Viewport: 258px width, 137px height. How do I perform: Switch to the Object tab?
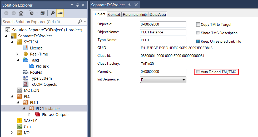point(100,14)
